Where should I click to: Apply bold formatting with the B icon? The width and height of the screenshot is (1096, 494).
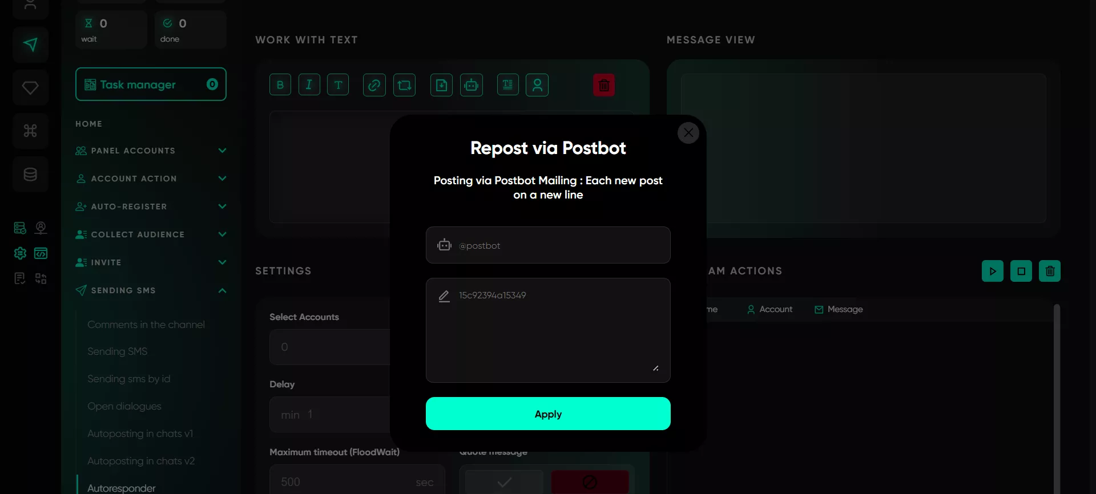pos(280,85)
